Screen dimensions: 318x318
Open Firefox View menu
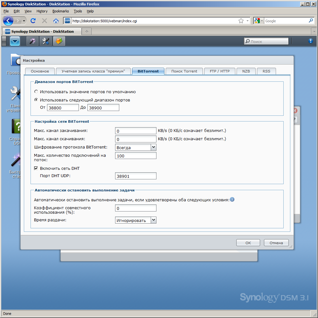click(x=28, y=11)
